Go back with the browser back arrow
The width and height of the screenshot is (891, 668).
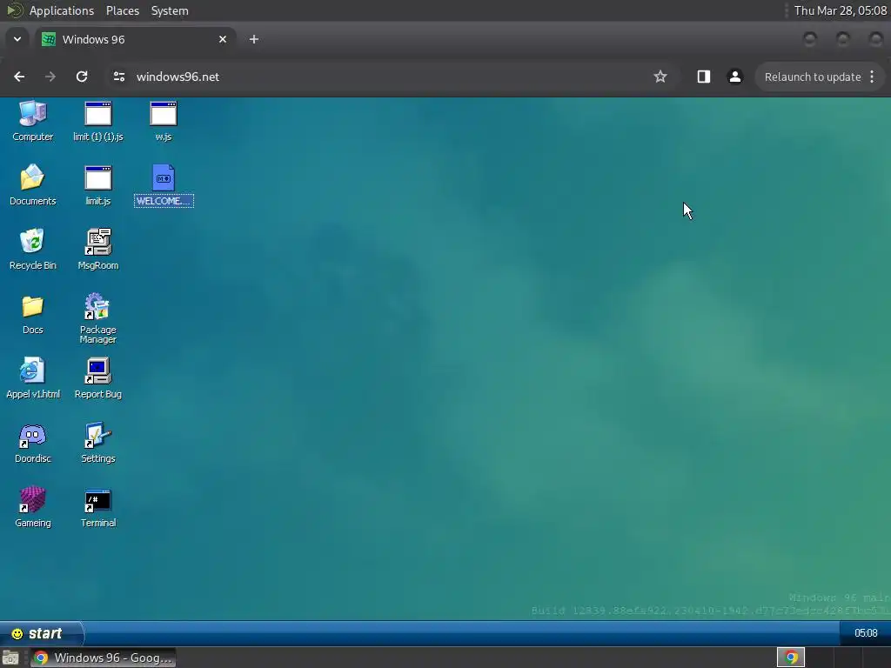[x=19, y=77]
